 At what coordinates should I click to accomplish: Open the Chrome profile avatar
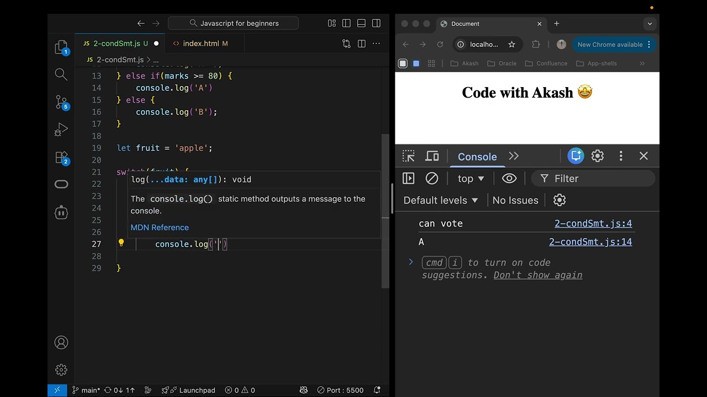[x=561, y=45]
